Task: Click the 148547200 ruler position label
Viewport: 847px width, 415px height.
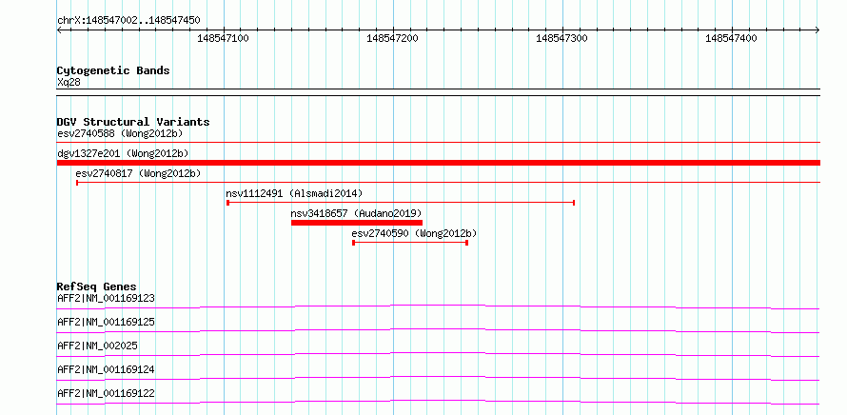Action: point(392,38)
